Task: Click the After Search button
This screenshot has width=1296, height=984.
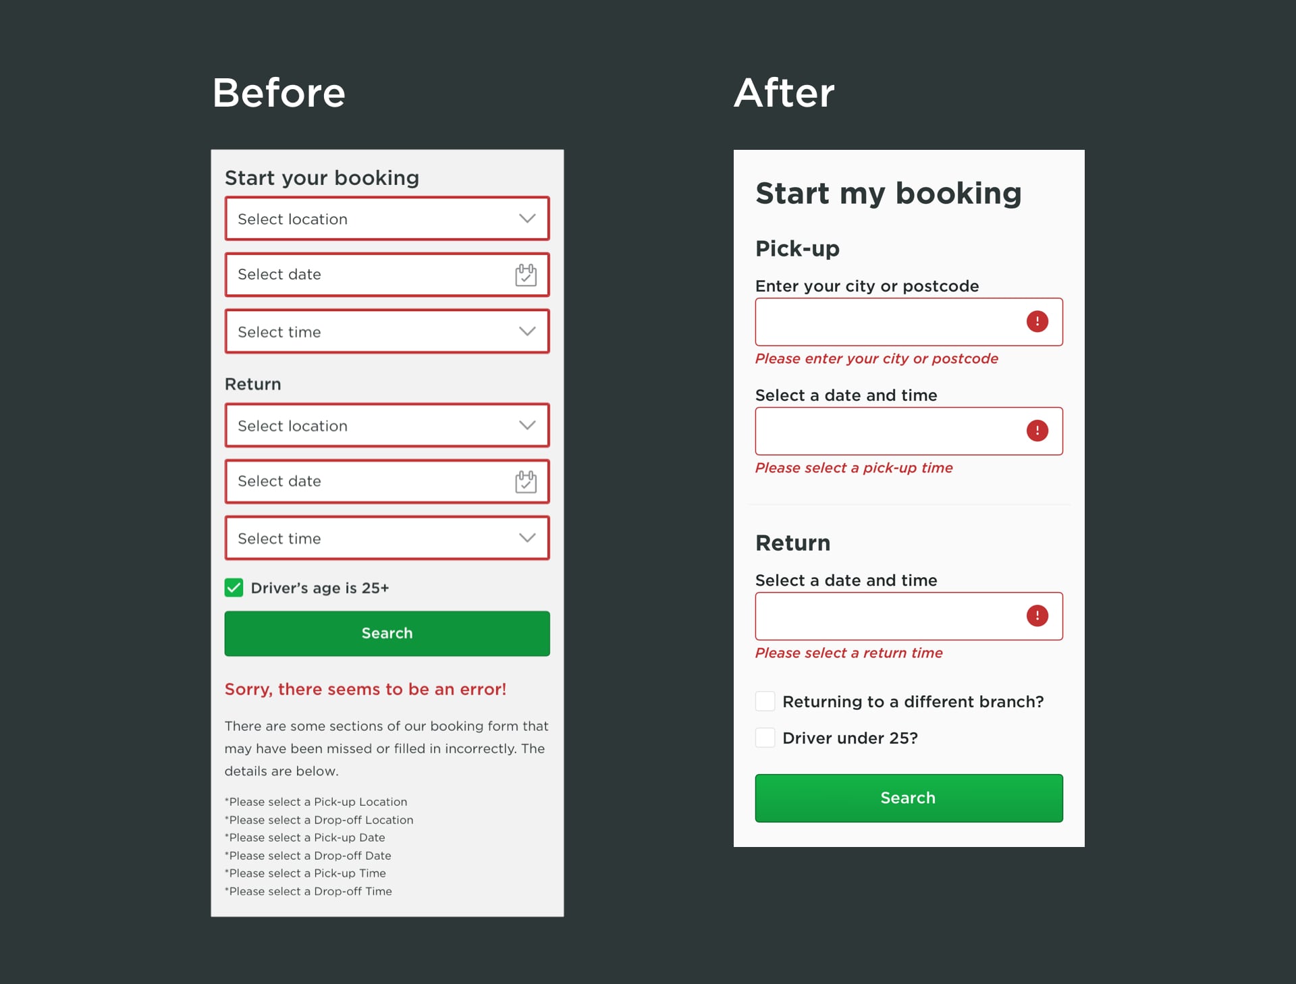Action: click(909, 798)
